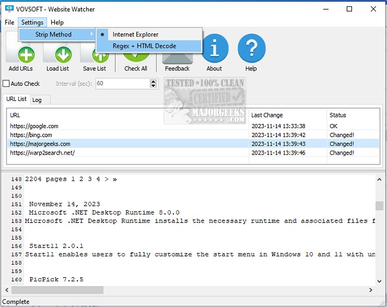The width and height of the screenshot is (387, 307).
Task: Click the Complete status bar text
Action: click(x=16, y=302)
